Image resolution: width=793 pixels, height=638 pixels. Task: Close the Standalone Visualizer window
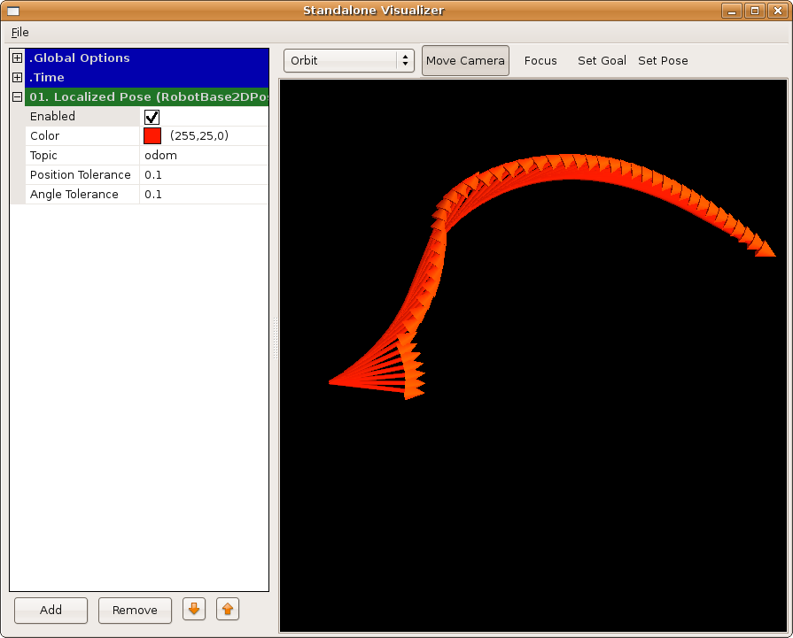(777, 11)
